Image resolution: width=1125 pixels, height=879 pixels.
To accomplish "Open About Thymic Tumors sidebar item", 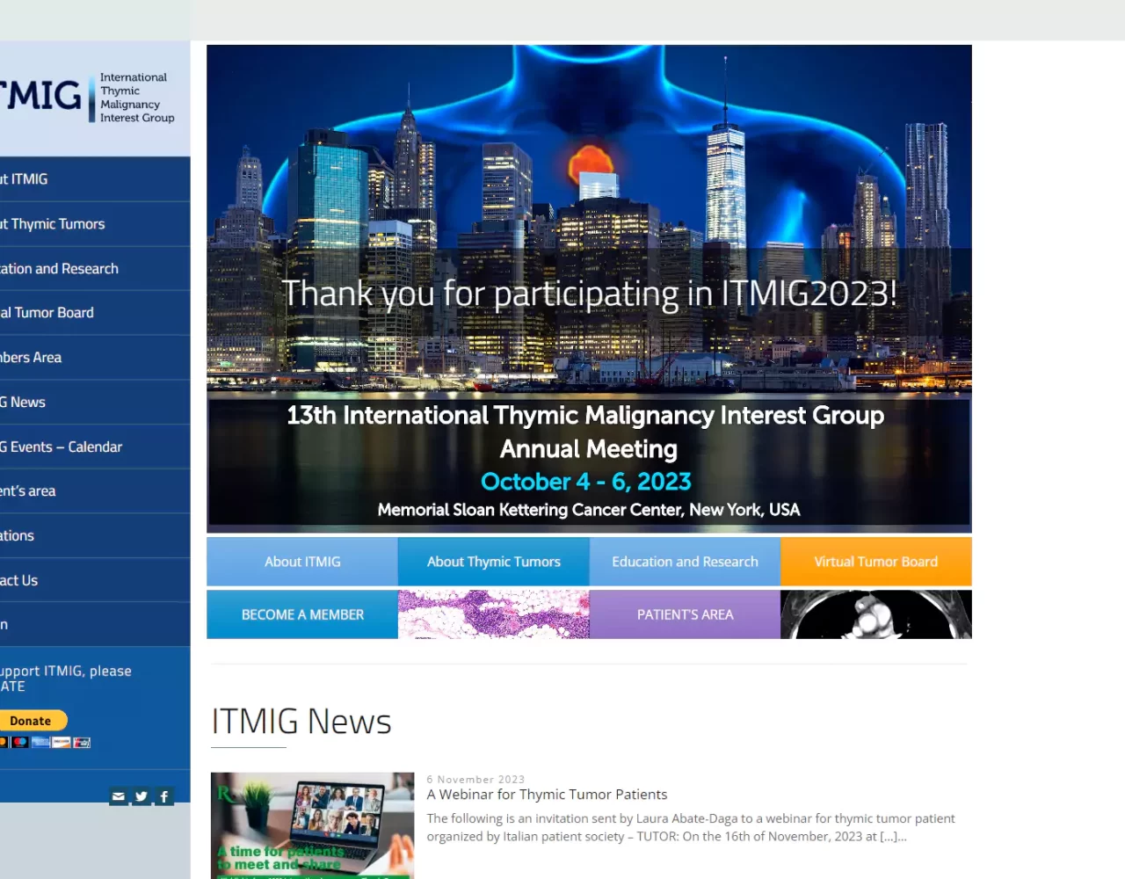I will [95, 224].
